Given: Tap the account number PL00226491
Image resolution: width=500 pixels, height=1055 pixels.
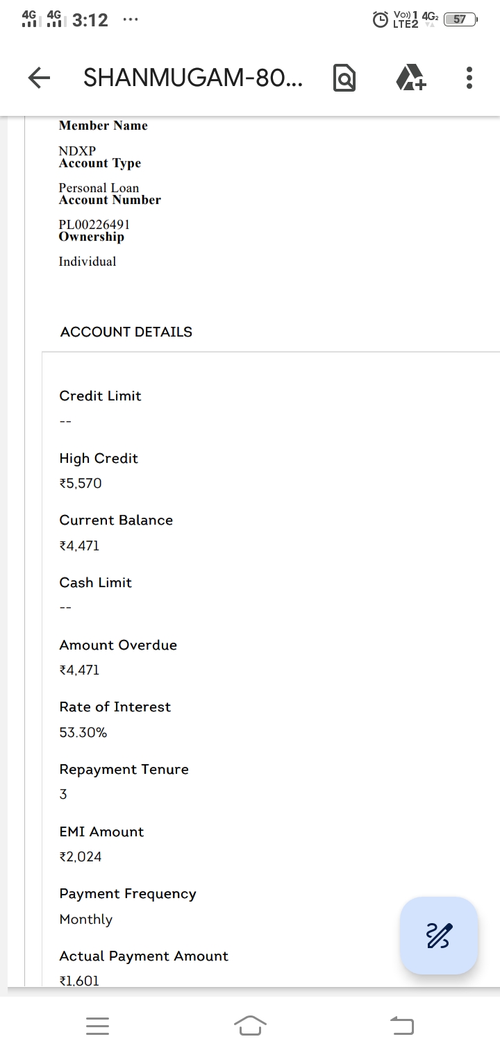Looking at the screenshot, I should [x=94, y=224].
